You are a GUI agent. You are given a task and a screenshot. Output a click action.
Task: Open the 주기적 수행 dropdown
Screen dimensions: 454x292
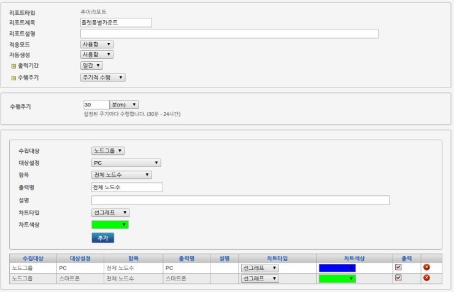coord(103,78)
